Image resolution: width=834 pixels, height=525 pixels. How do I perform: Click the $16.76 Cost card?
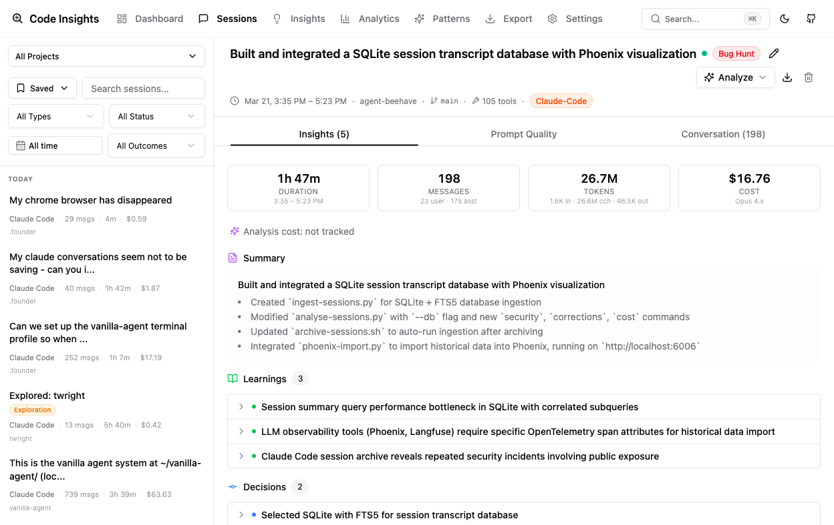[749, 188]
